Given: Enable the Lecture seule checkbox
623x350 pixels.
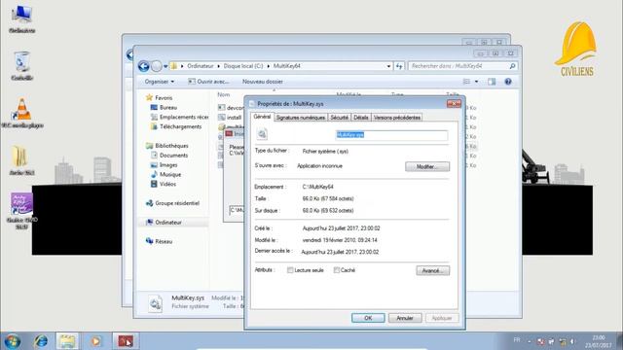Looking at the screenshot, I should click(x=290, y=270).
